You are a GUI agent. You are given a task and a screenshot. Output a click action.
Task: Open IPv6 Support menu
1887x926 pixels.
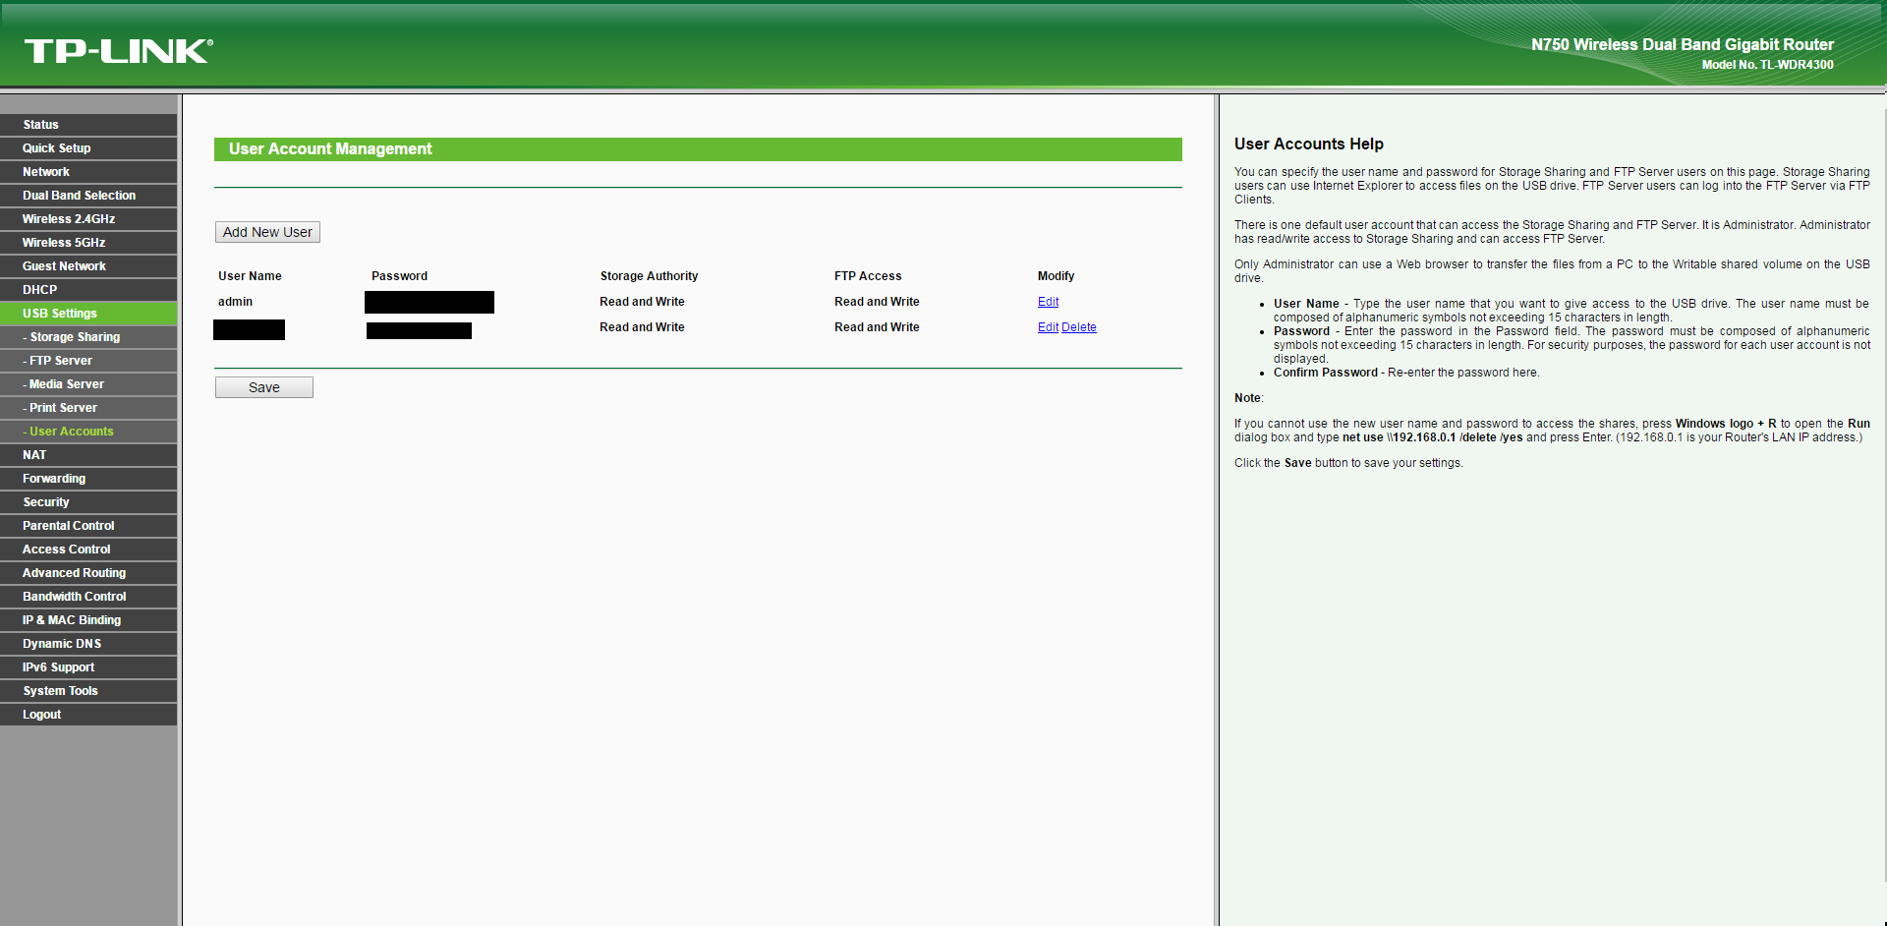[x=88, y=667]
